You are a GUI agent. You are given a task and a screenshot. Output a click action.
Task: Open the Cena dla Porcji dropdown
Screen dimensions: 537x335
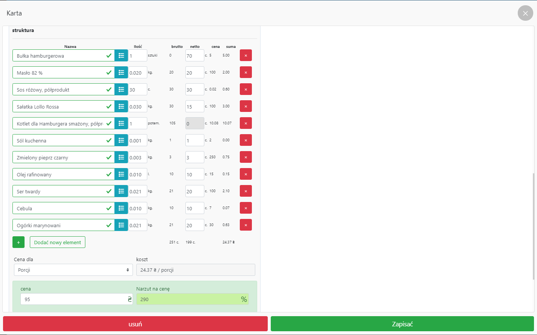(73, 270)
